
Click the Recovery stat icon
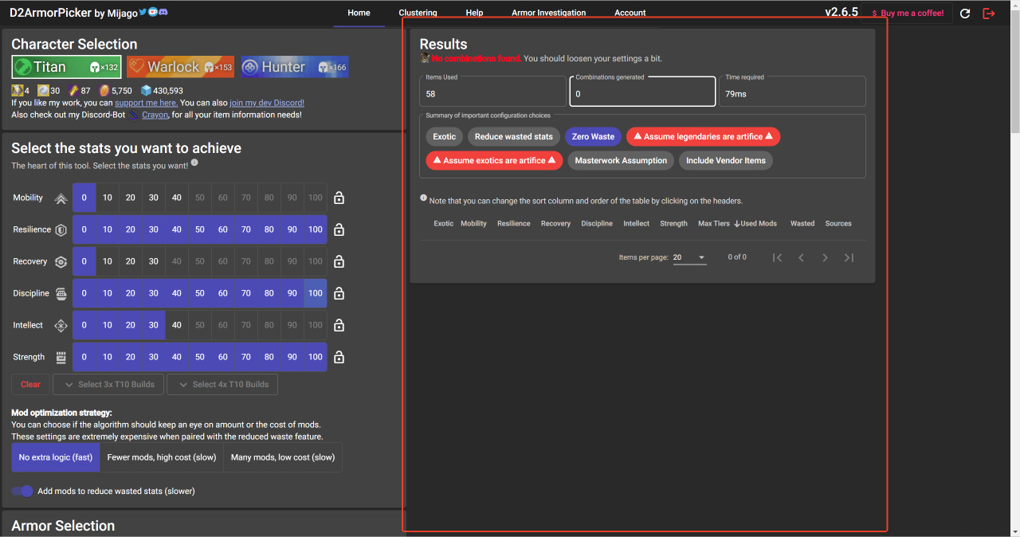coord(61,261)
